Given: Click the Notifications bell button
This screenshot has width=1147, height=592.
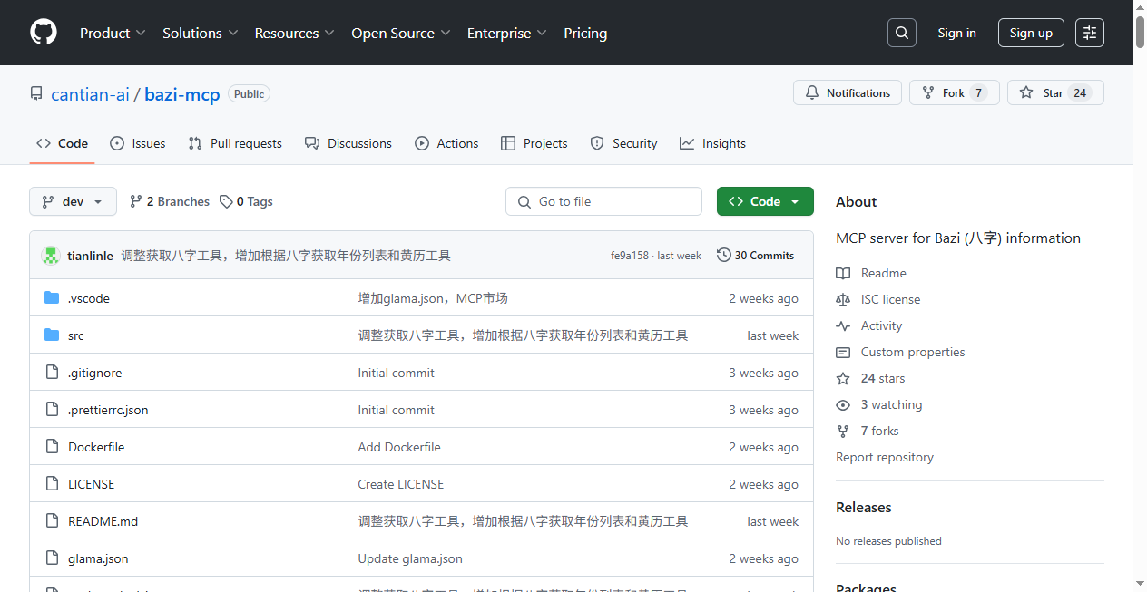Looking at the screenshot, I should pos(848,92).
